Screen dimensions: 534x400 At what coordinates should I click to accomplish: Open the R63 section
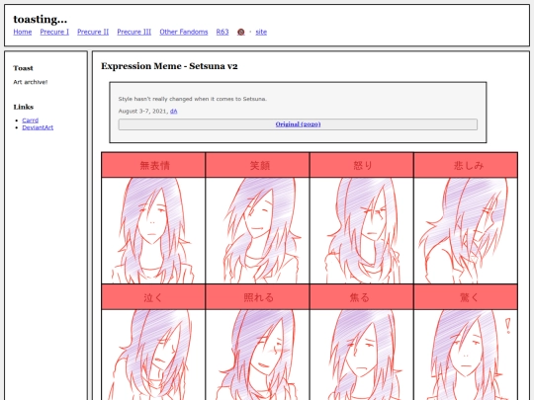coord(222,32)
